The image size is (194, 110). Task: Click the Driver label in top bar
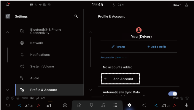[x=176, y=5]
